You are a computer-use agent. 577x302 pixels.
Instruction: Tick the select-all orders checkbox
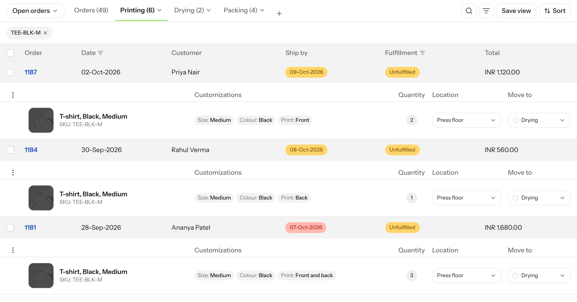(x=10, y=53)
